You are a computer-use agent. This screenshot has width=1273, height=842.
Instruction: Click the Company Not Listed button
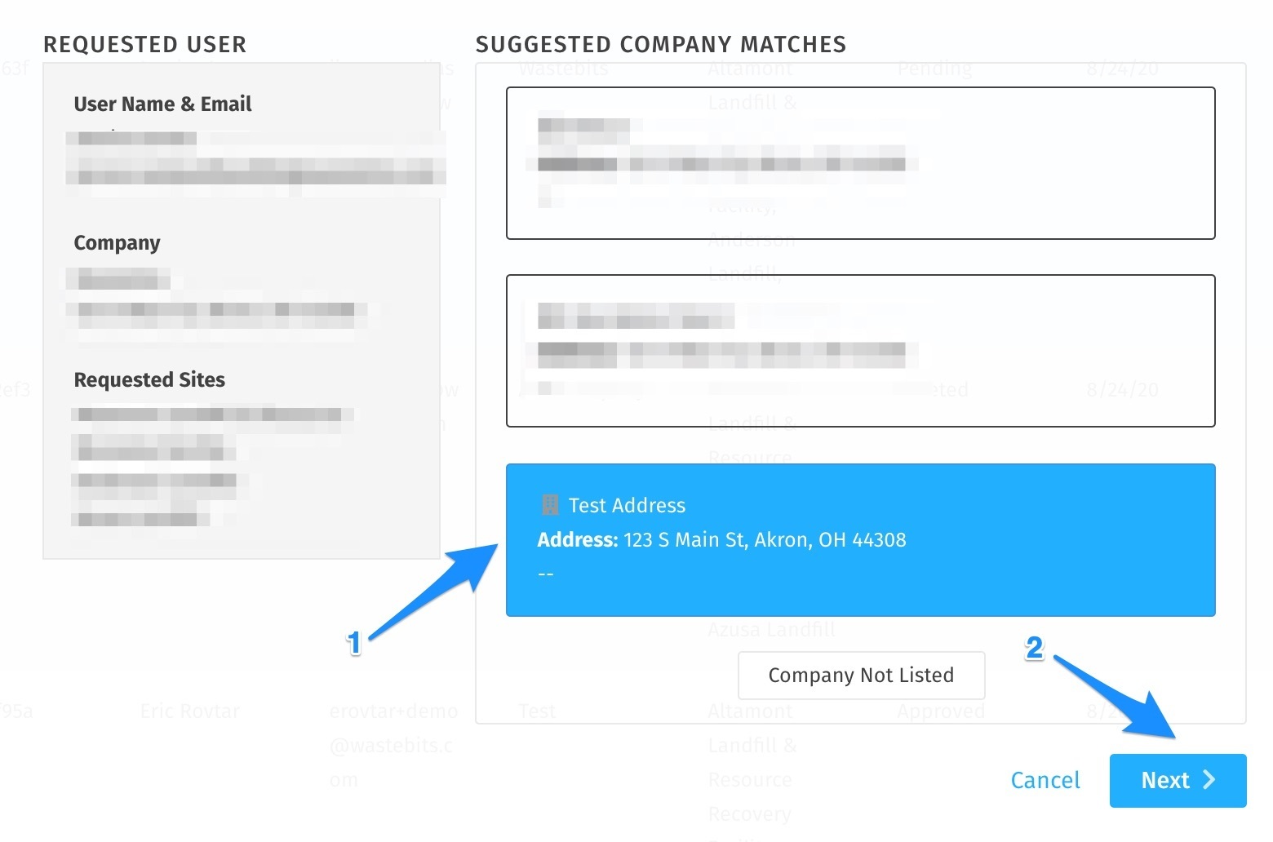point(861,675)
